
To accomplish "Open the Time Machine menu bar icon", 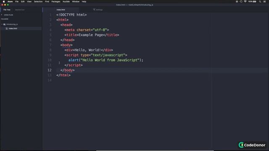I will click(x=241, y=2).
